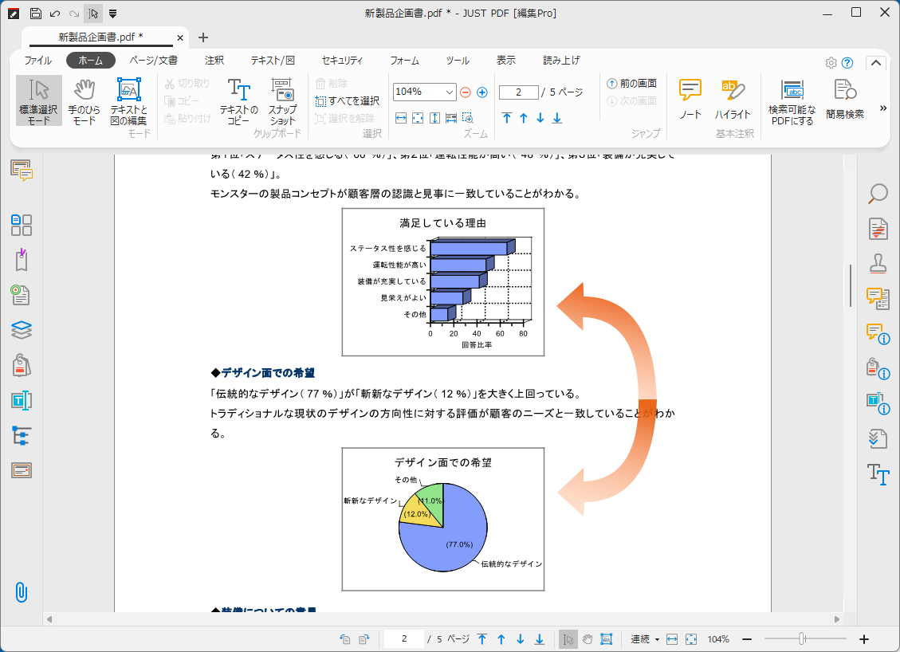
Task: Click the status bar zoom minus button
Action: tap(747, 639)
